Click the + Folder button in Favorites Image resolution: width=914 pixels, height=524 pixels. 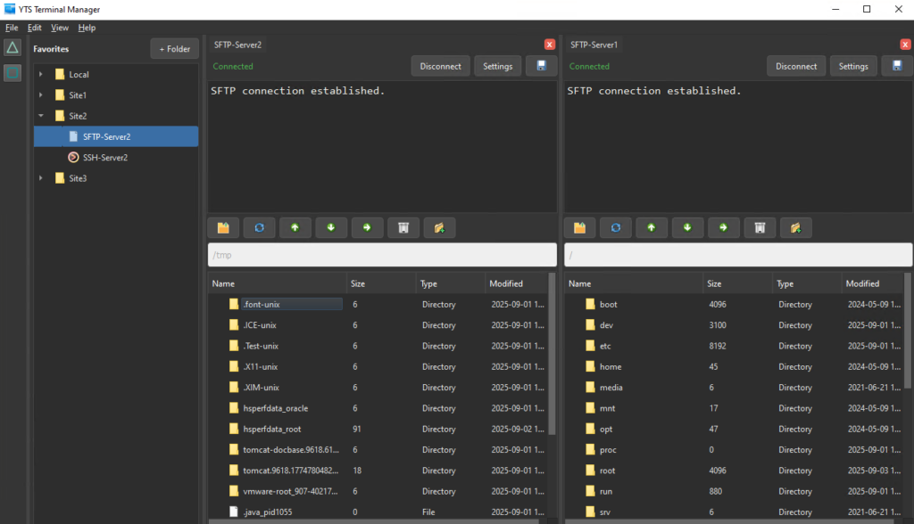pyautogui.click(x=174, y=49)
